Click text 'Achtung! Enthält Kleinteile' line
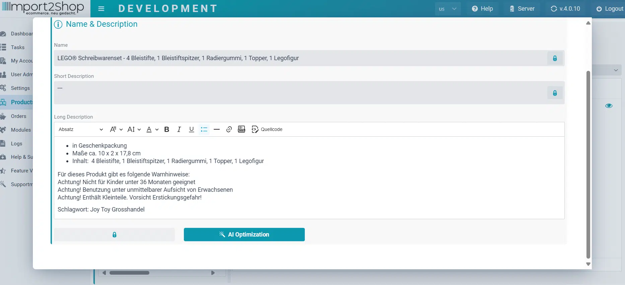Viewport: 625px width, 285px height. (130, 197)
